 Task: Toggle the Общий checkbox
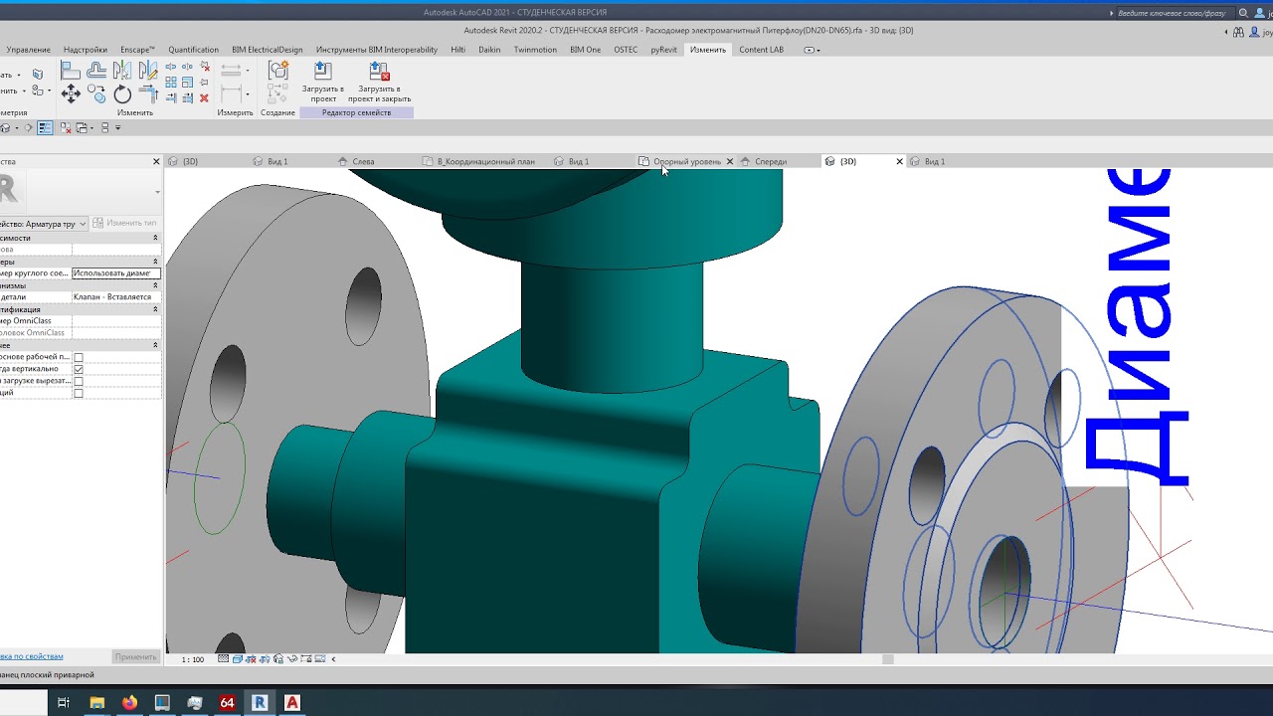79,393
